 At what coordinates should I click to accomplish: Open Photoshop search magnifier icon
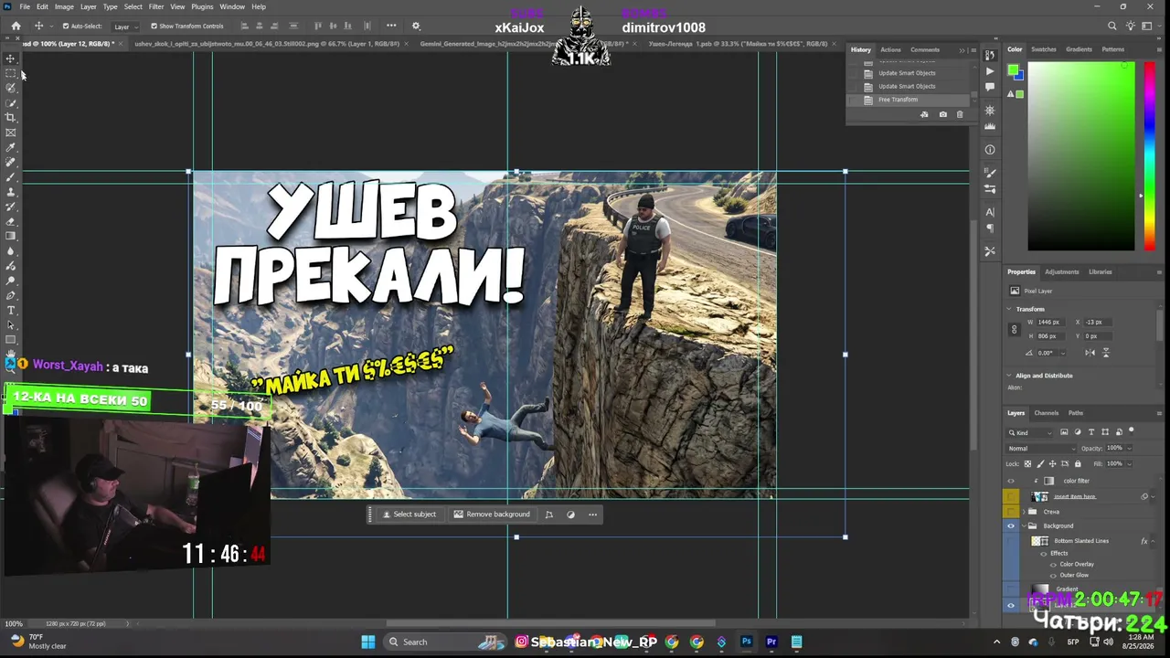click(1112, 27)
